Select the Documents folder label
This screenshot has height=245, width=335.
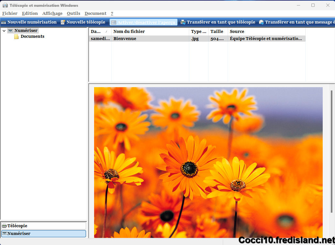32,36
